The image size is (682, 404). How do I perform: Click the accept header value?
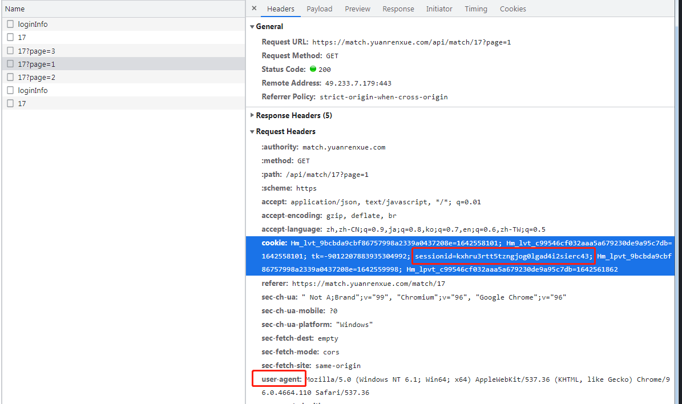point(386,202)
